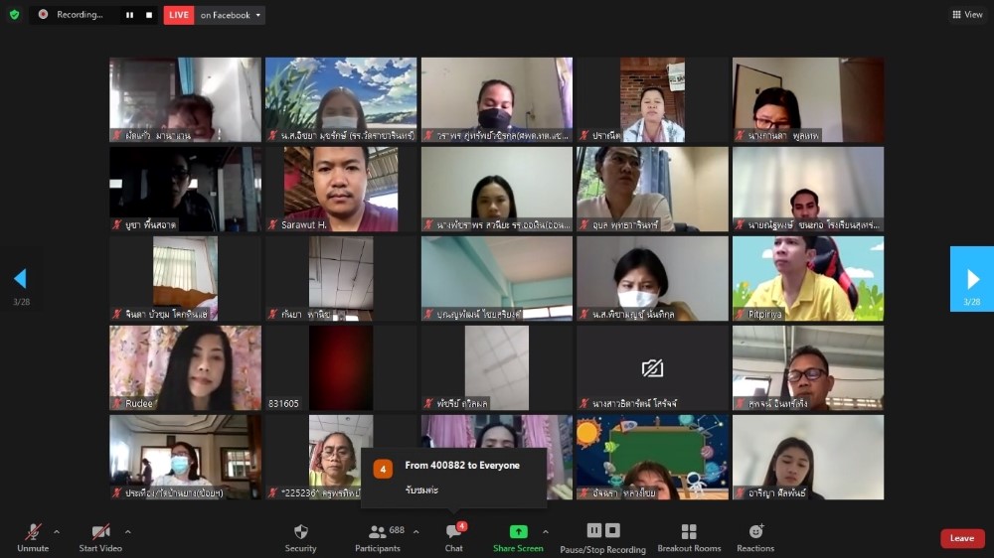The height and width of the screenshot is (558, 994).
Task: Expand the arrow beside Share Screen
Action: pos(545,532)
